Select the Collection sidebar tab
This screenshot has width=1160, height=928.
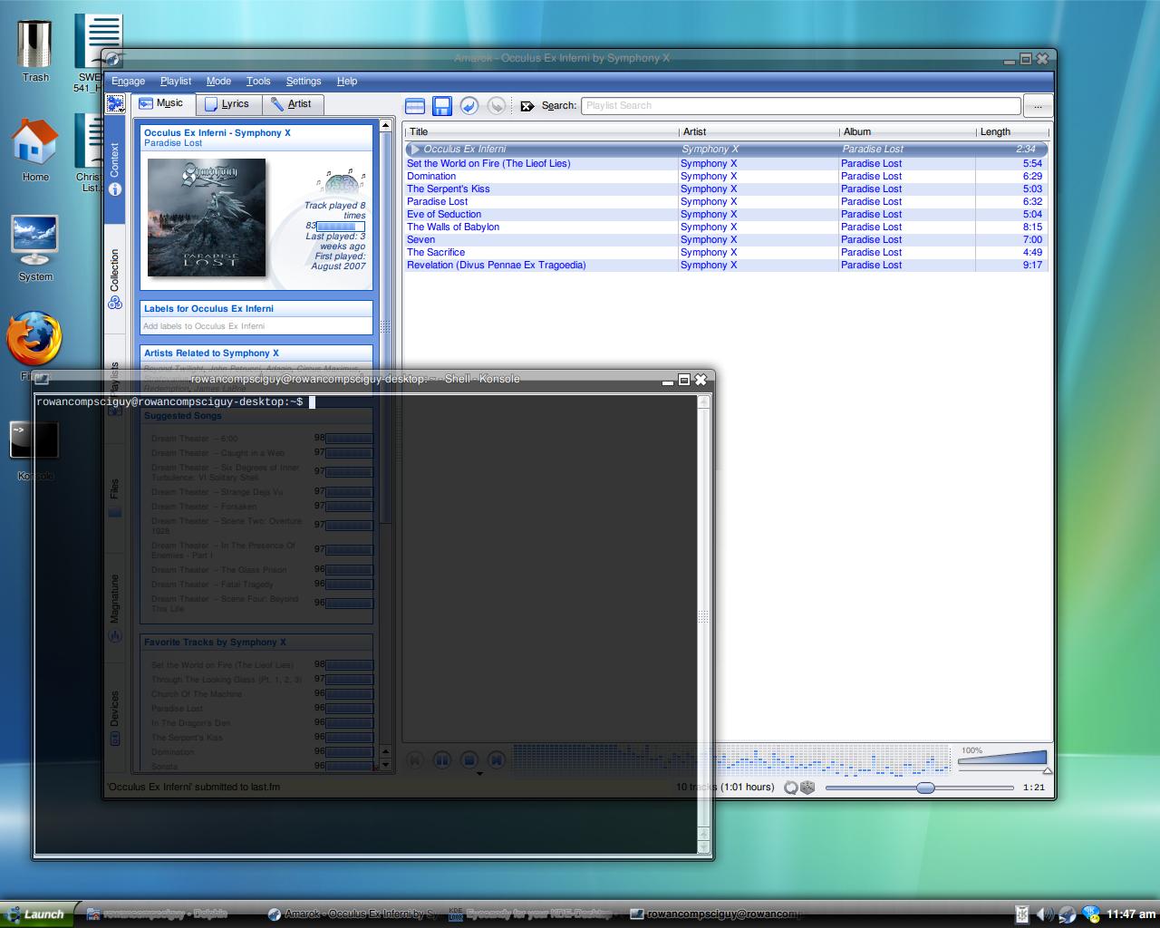point(115,279)
